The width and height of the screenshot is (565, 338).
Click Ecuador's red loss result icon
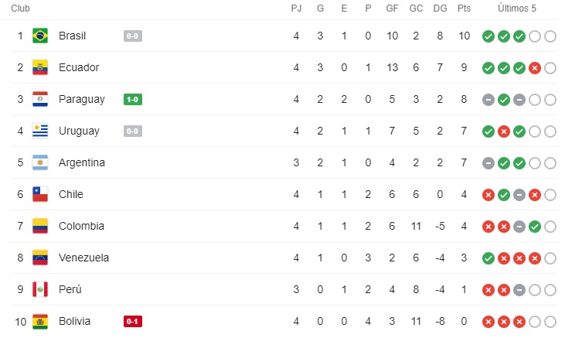coord(535,68)
